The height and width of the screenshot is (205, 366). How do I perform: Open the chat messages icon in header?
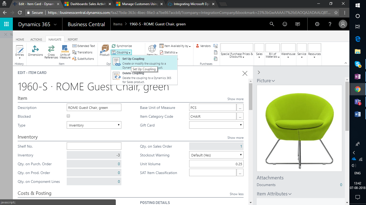298,24
